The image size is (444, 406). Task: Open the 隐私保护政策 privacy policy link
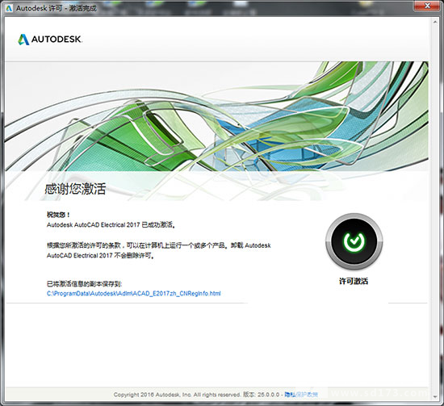[x=301, y=395]
